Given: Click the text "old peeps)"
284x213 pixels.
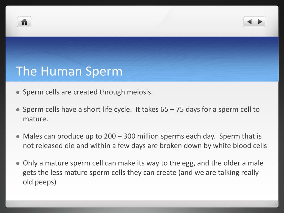Looking at the screenshot, I should tap(39, 182).
